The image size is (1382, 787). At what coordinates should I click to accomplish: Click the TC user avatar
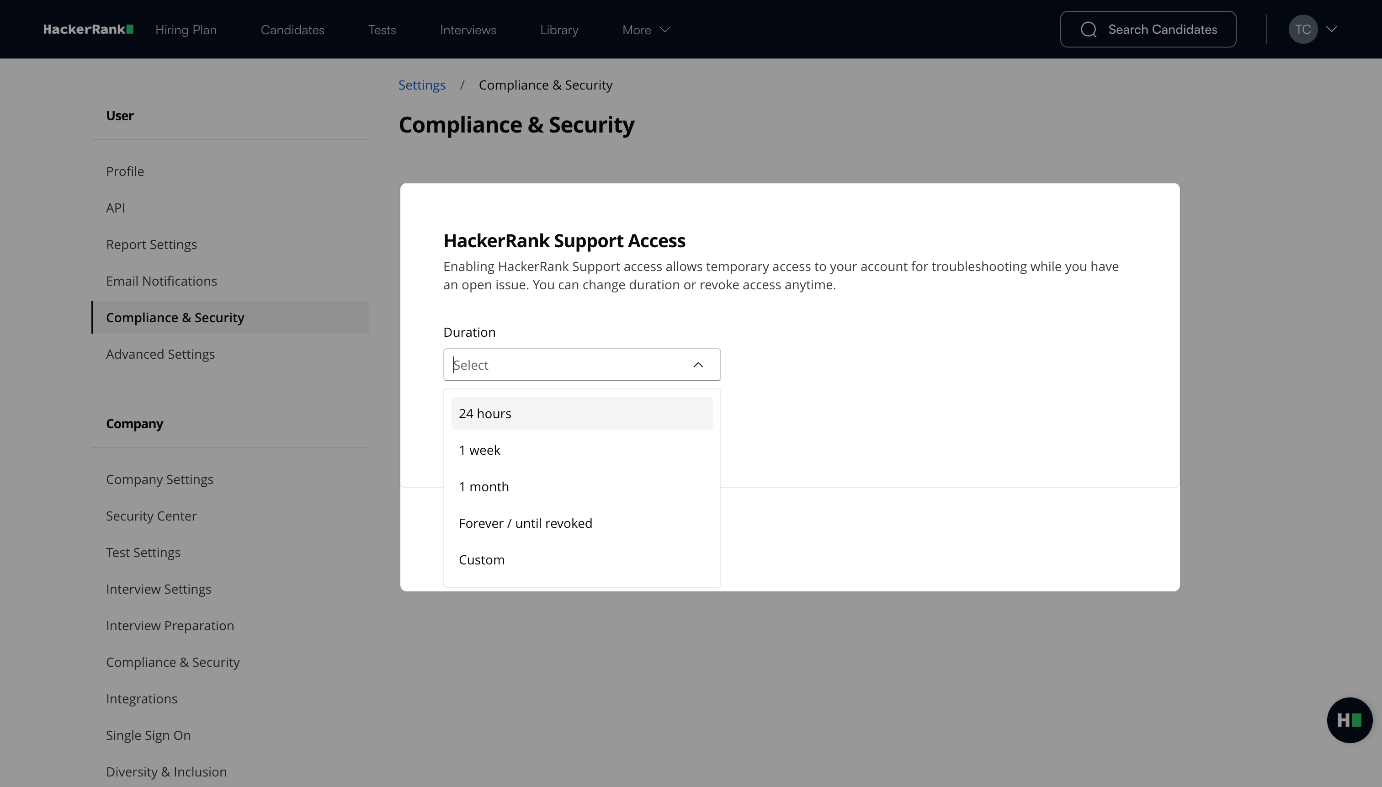1302,29
